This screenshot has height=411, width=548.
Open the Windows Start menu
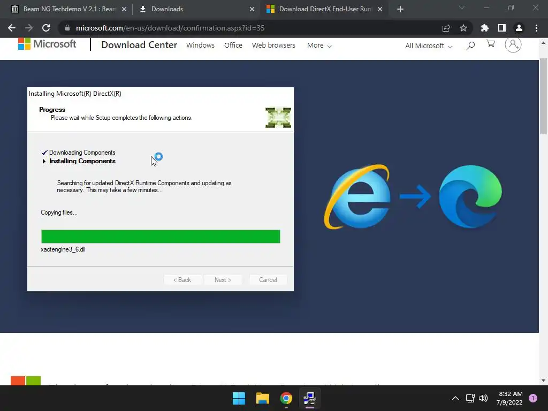[239, 398]
